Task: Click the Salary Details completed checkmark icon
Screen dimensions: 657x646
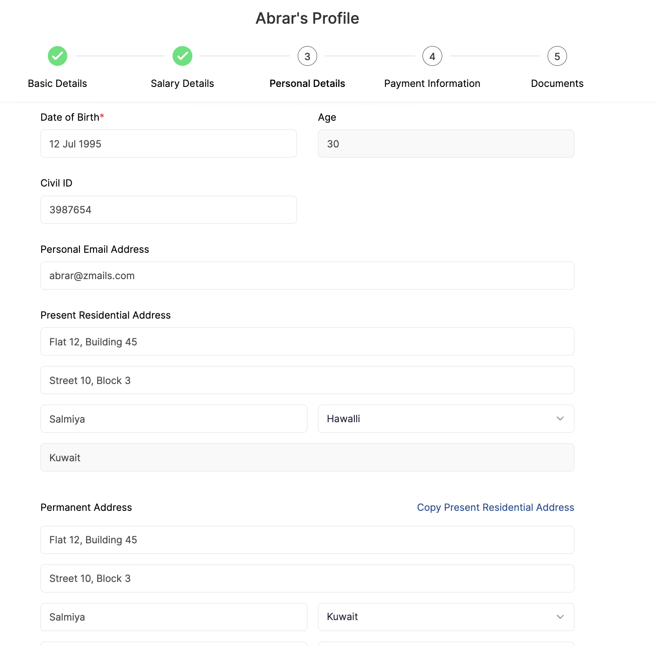Action: coord(182,56)
